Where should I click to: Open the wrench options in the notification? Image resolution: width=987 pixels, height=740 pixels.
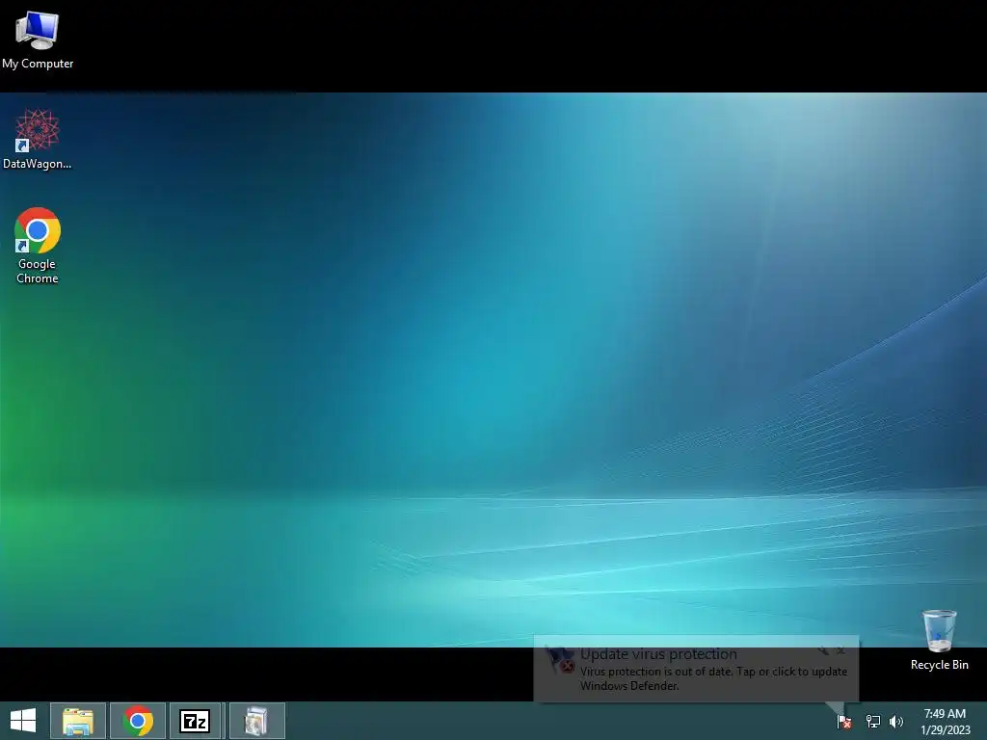click(x=823, y=650)
